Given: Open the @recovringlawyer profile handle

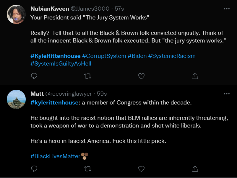Looking at the screenshot, I should pyautogui.click(x=69, y=94).
